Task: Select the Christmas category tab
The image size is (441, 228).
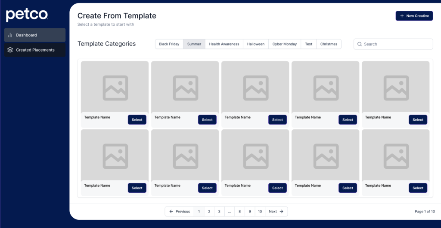Action: point(329,44)
